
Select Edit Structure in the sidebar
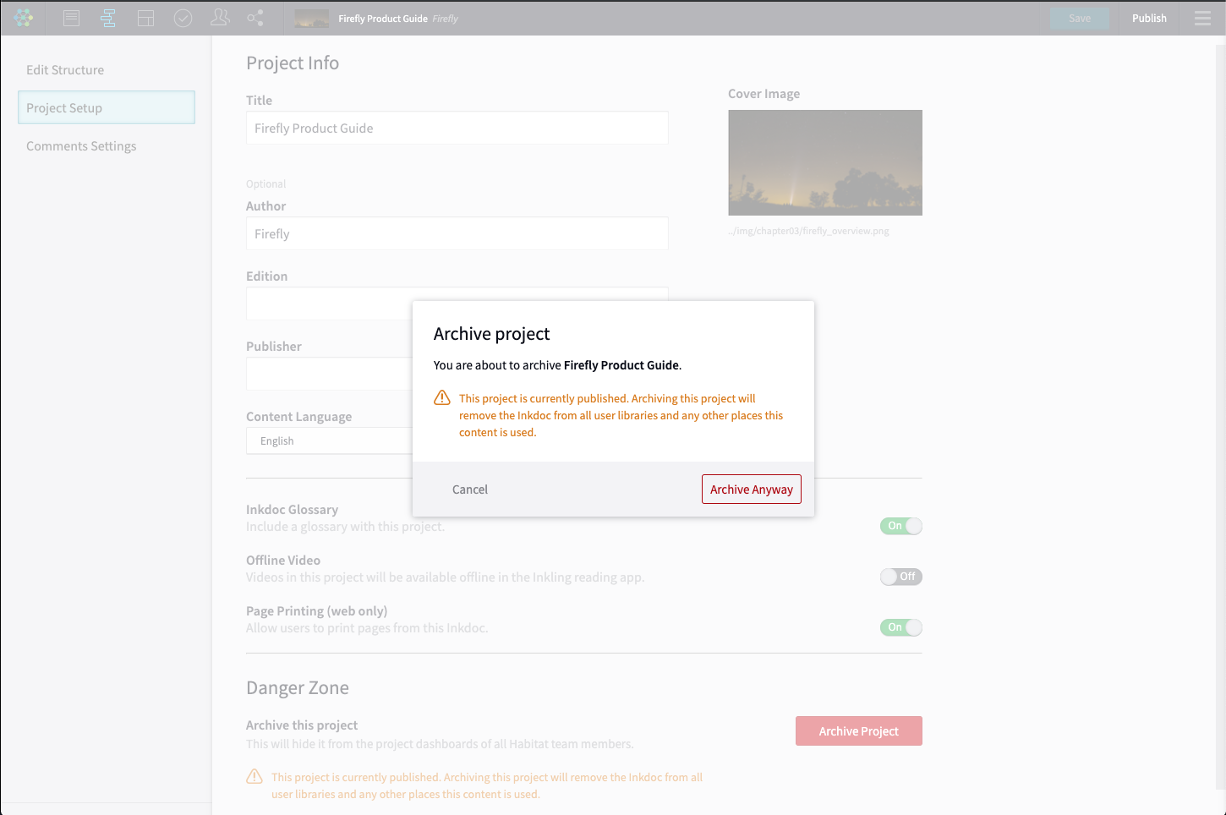click(x=65, y=70)
